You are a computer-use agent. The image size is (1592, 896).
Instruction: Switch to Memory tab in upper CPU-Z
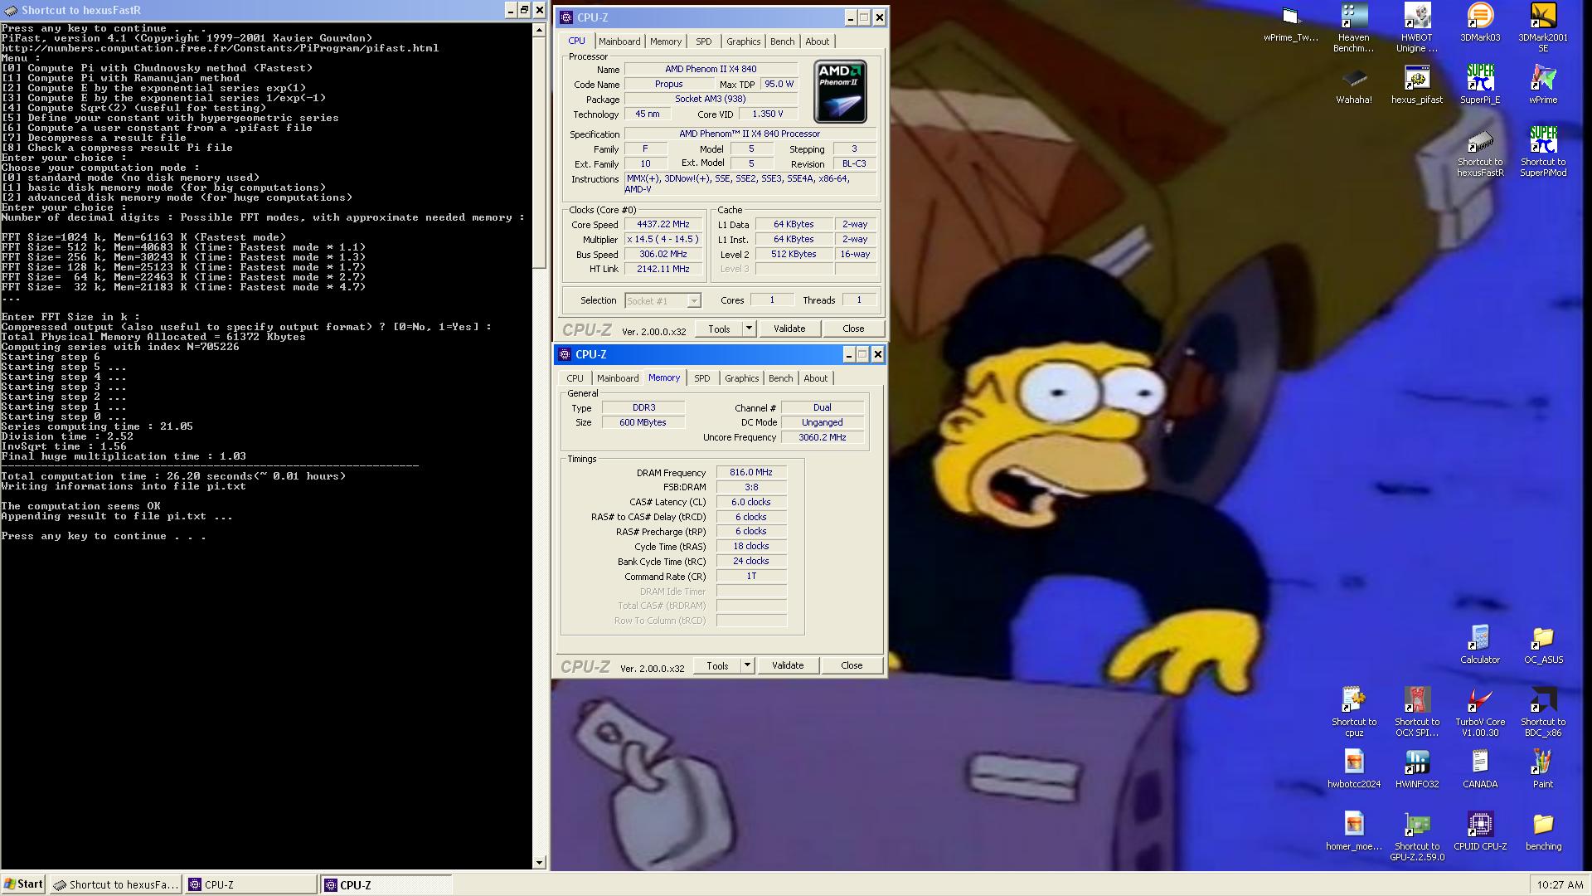[666, 41]
